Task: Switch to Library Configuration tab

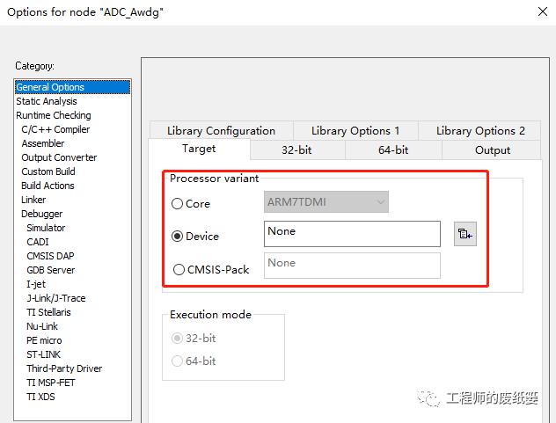Action: [x=222, y=130]
